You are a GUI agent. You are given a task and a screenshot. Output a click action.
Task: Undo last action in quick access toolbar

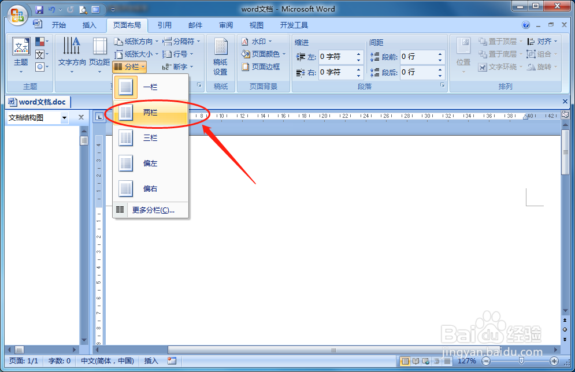coord(51,9)
